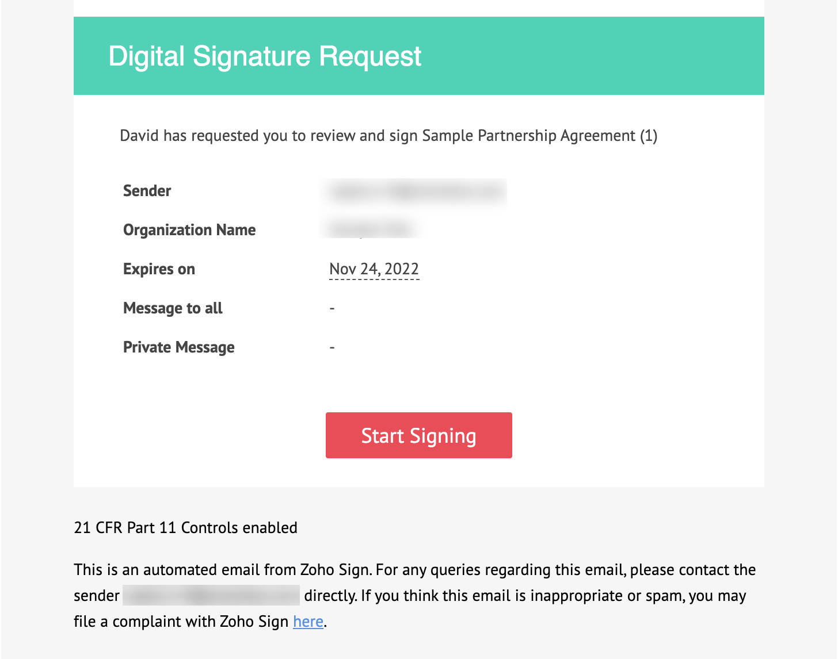
Task: Click the Start Signing button
Action: [418, 435]
